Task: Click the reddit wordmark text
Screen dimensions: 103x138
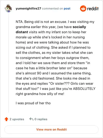Action: pos(93,9)
